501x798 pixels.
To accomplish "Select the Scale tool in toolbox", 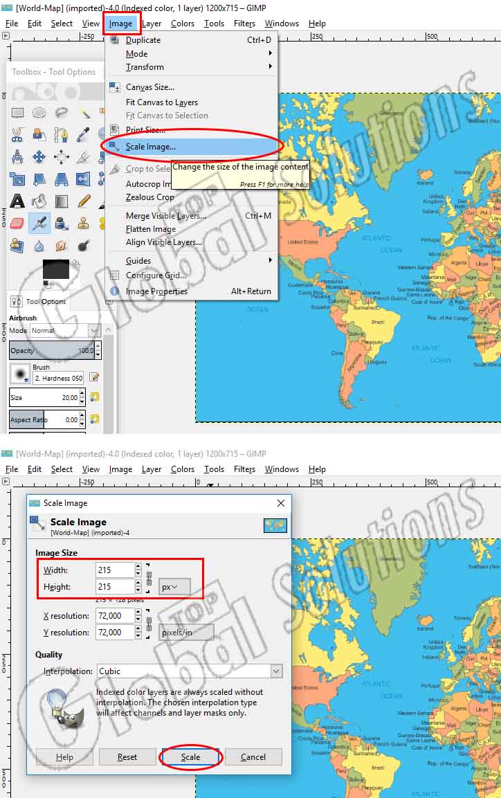I will 17,179.
